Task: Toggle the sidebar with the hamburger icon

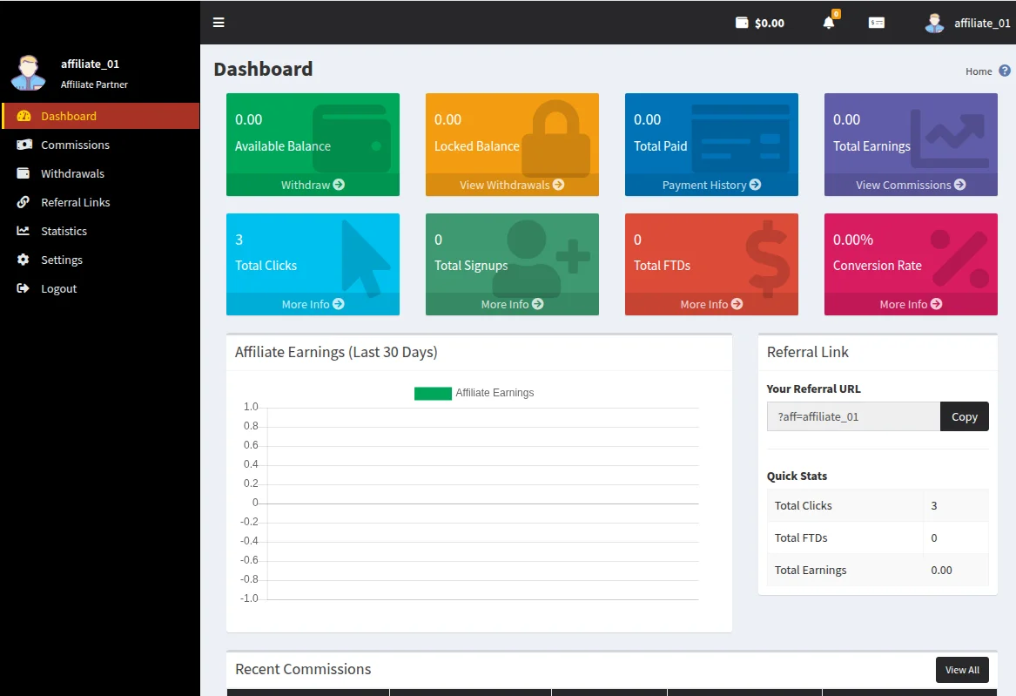Action: pos(219,23)
